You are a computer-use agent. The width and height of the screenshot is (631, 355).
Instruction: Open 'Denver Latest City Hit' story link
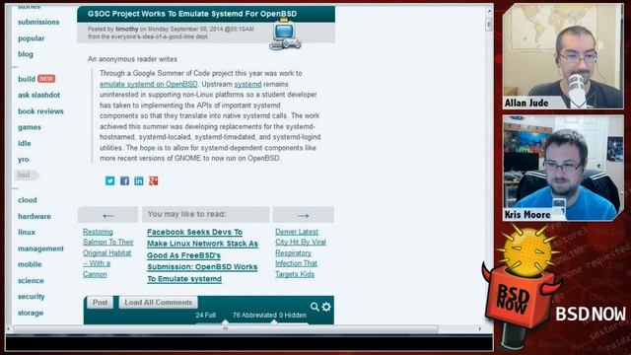coord(301,253)
